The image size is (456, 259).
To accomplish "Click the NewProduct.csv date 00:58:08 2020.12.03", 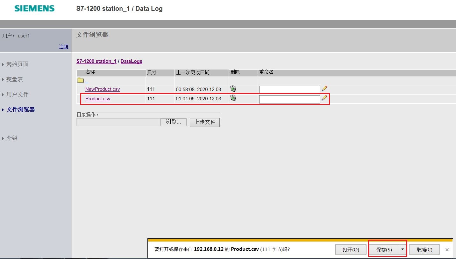I will click(x=198, y=89).
